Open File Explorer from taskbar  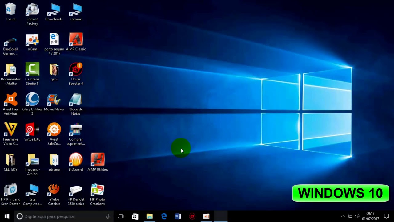(149, 216)
